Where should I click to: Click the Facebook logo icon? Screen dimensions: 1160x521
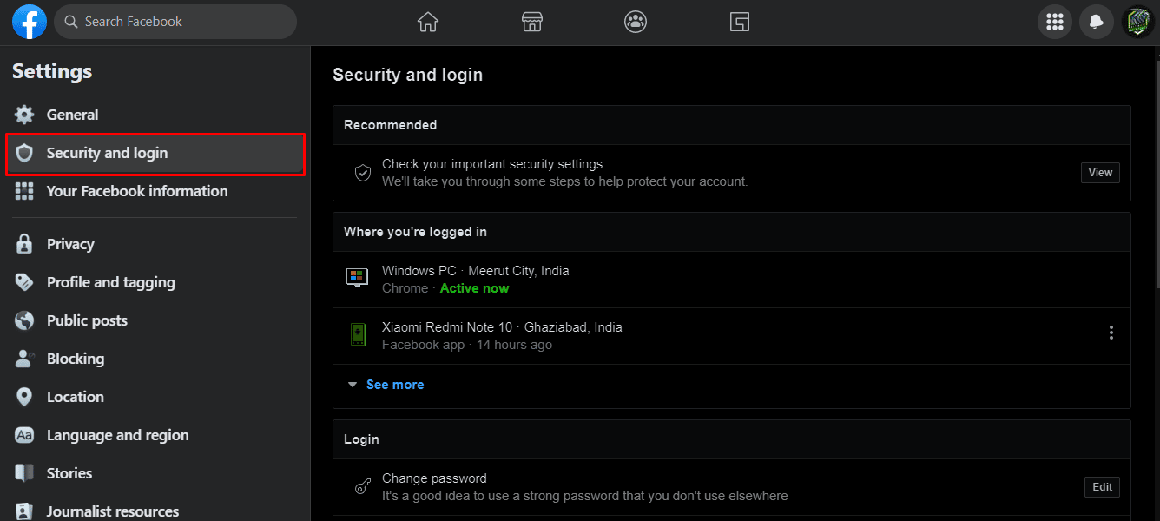(30, 22)
